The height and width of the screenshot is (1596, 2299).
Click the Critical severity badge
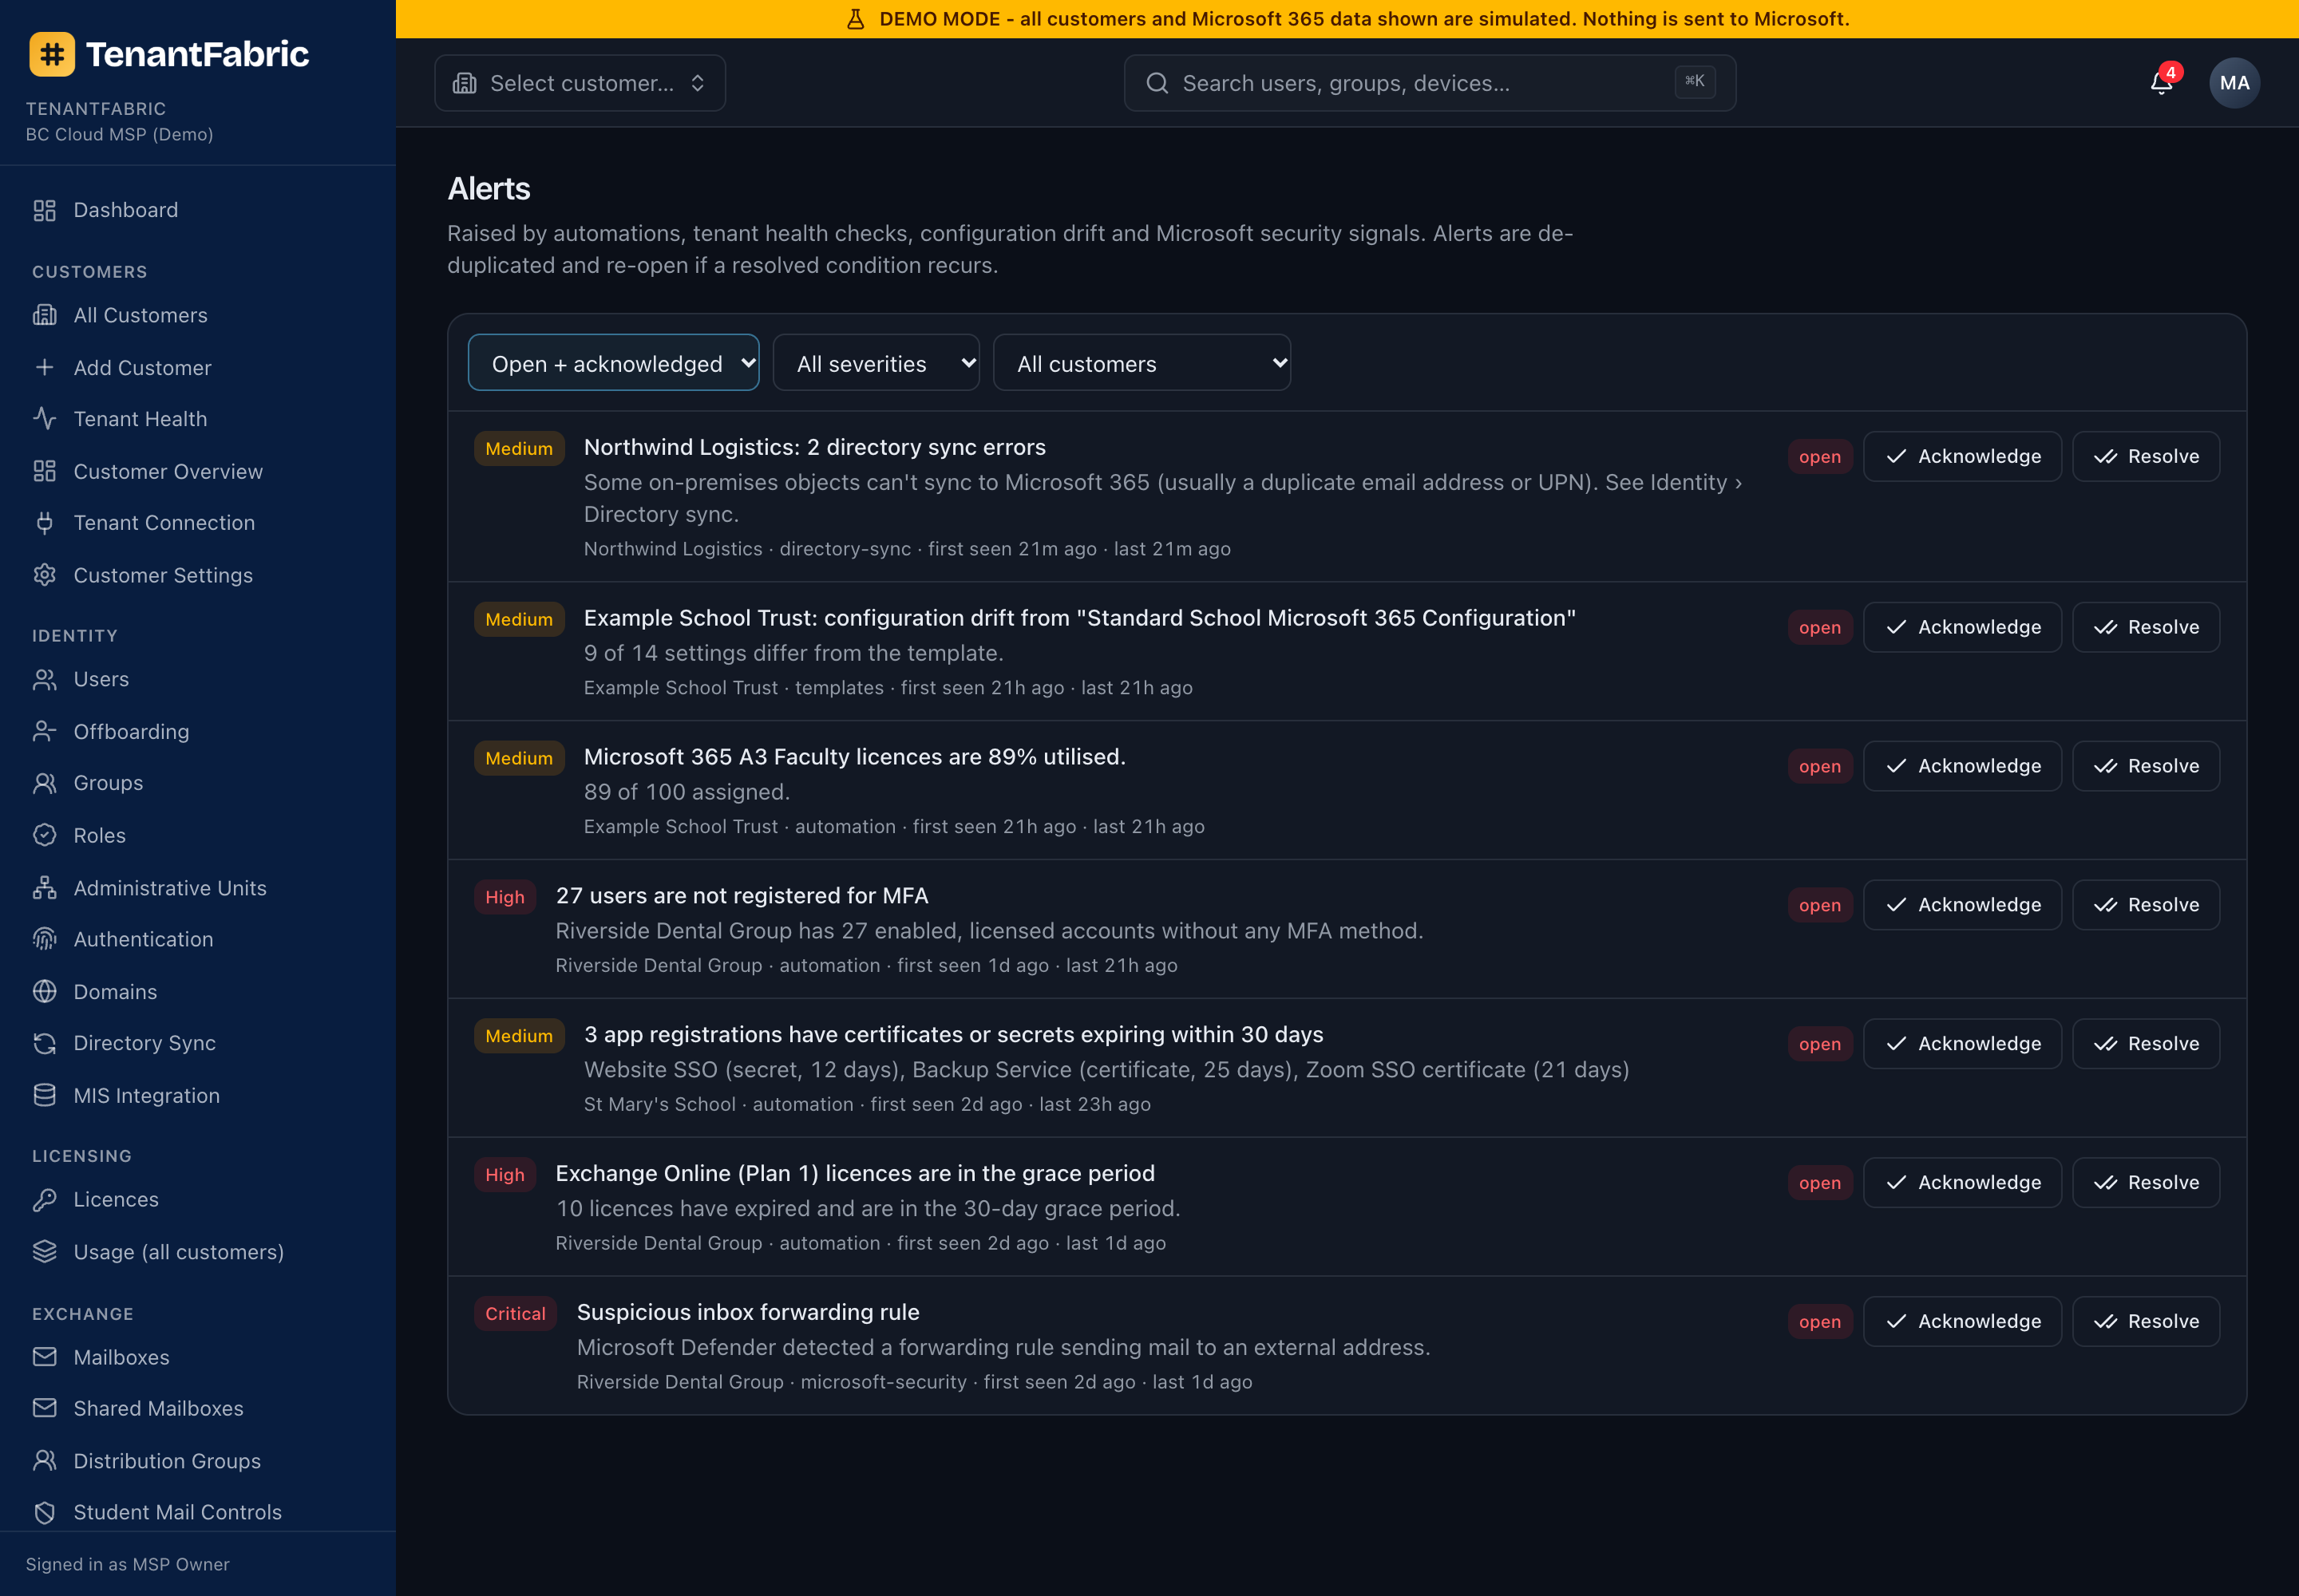(515, 1314)
